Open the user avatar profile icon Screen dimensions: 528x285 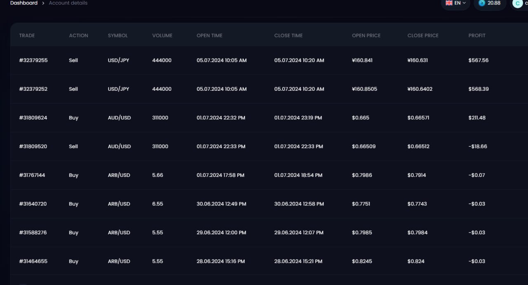pyautogui.click(x=518, y=3)
